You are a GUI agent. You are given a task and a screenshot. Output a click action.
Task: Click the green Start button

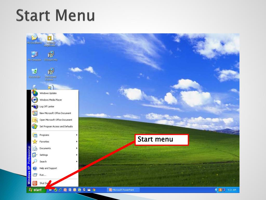pyautogui.click(x=36, y=190)
